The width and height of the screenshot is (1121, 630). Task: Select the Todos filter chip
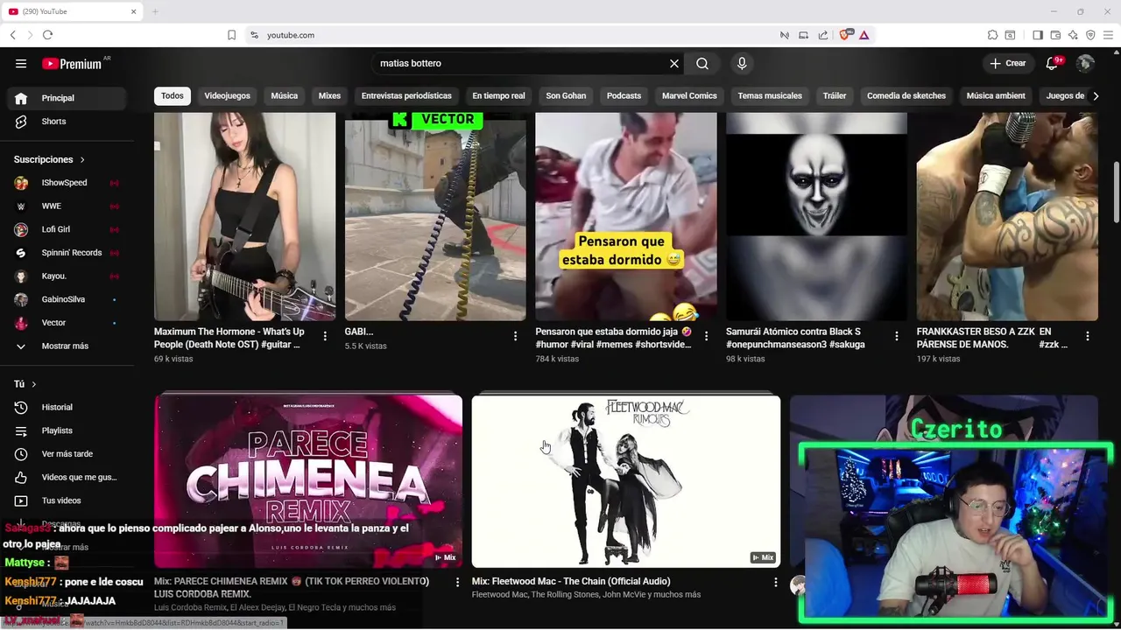pos(173,95)
